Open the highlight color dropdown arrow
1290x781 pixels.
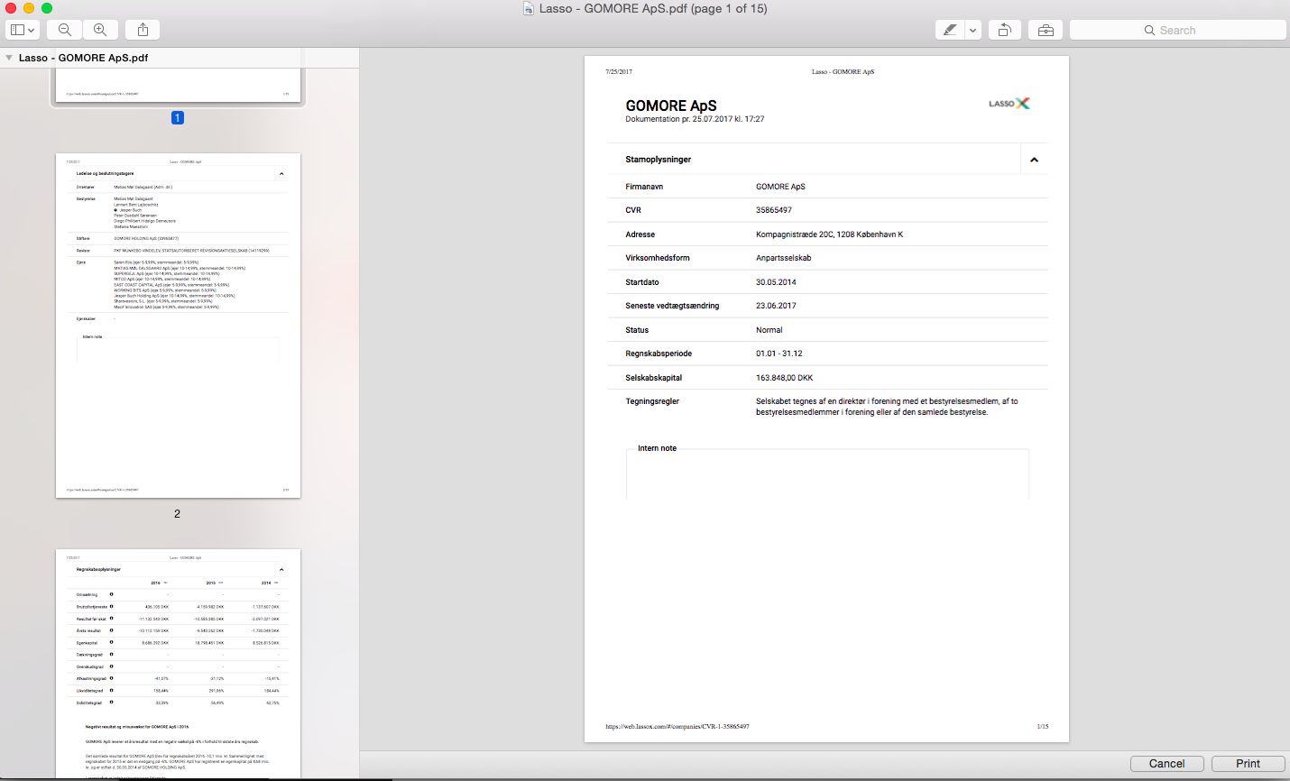point(972,30)
